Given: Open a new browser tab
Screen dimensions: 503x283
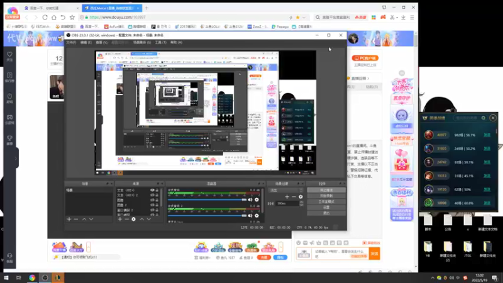Looking at the screenshot, I should pos(146,8).
